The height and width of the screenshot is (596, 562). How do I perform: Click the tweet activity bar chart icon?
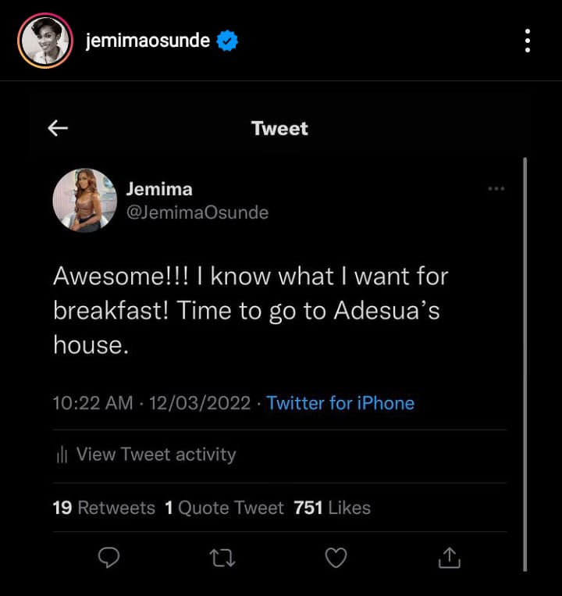[62, 455]
